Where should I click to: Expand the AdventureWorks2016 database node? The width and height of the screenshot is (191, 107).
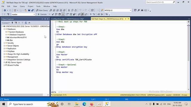click(x=6, y=37)
